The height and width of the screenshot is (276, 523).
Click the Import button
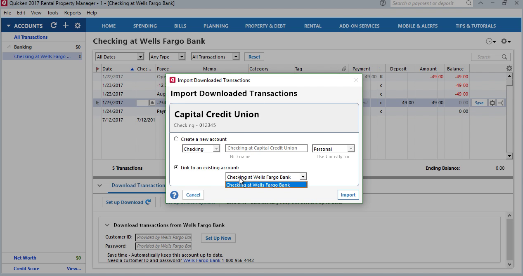pyautogui.click(x=348, y=195)
